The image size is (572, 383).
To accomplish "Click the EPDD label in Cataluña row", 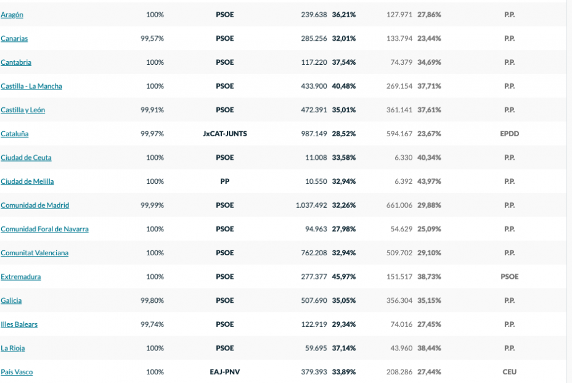I will [509, 134].
